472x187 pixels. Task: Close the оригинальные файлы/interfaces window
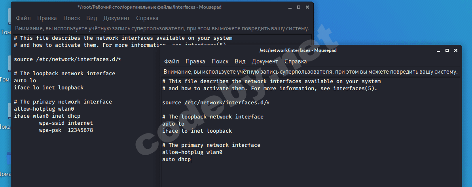pos(307,7)
